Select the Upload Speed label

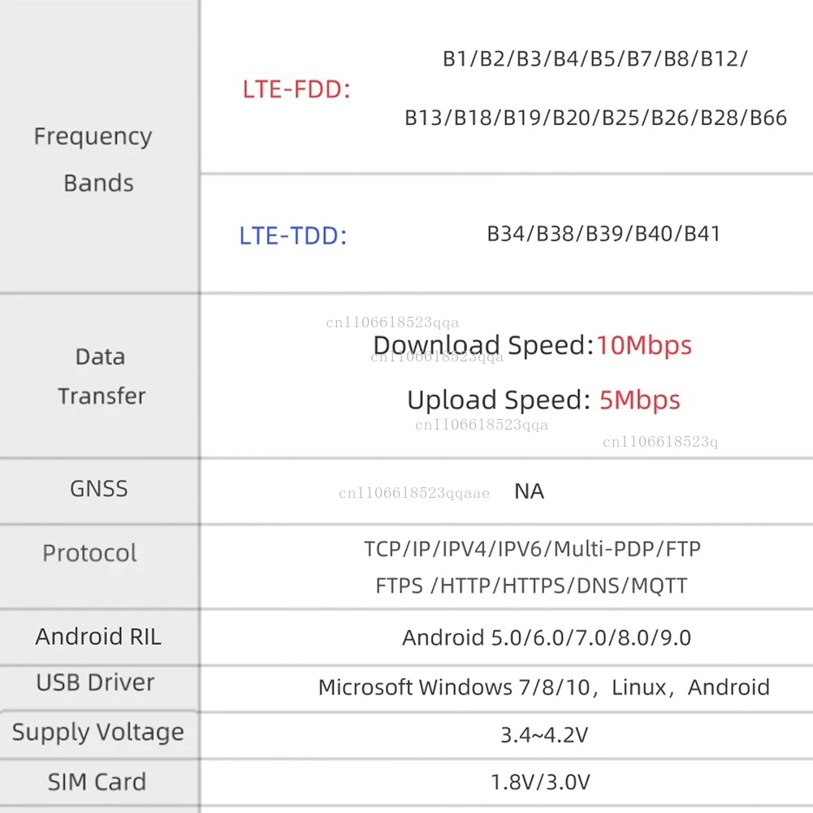(x=499, y=400)
